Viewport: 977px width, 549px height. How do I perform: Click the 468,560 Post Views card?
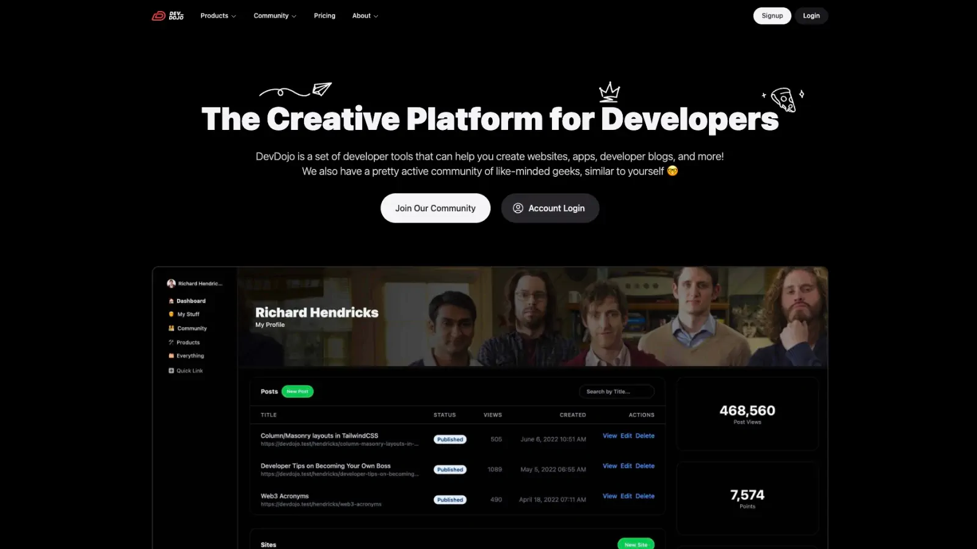pyautogui.click(x=747, y=414)
